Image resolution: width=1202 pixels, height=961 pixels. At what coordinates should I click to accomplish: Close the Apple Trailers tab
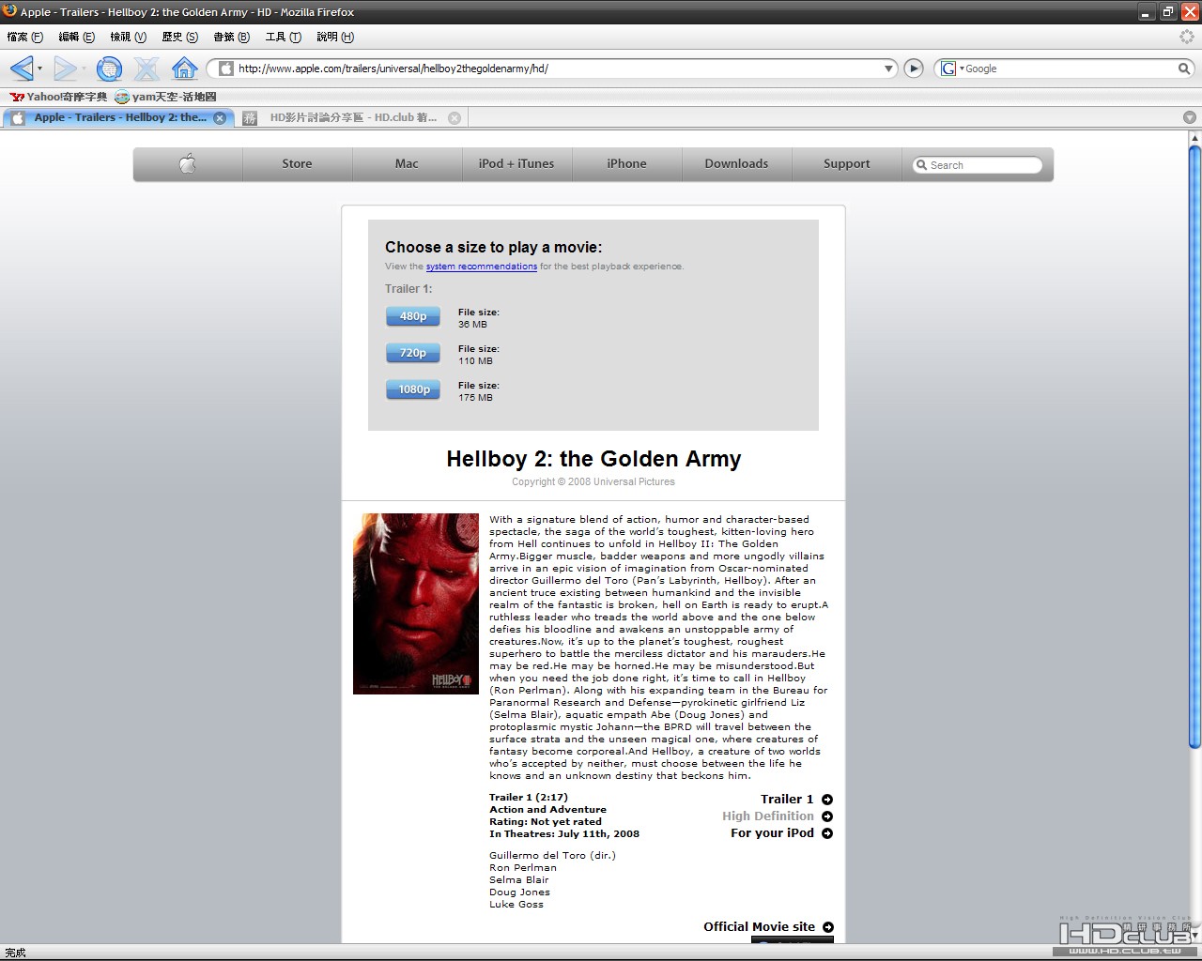[x=220, y=117]
